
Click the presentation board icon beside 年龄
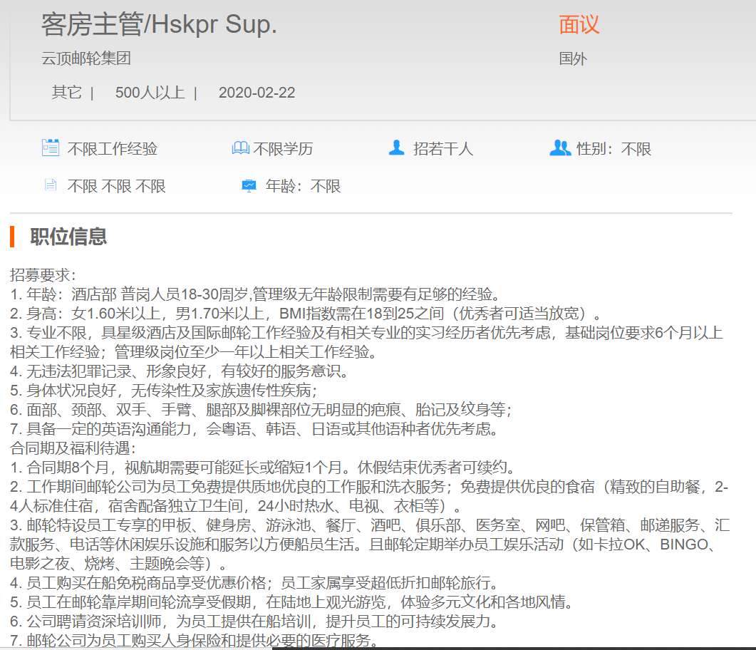click(x=249, y=185)
